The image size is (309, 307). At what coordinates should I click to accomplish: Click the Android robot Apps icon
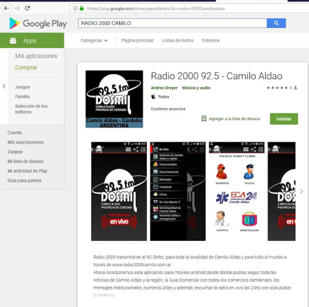point(13,41)
